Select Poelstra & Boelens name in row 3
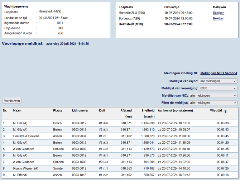Viewport: 240px width, 180px height. 26,136
